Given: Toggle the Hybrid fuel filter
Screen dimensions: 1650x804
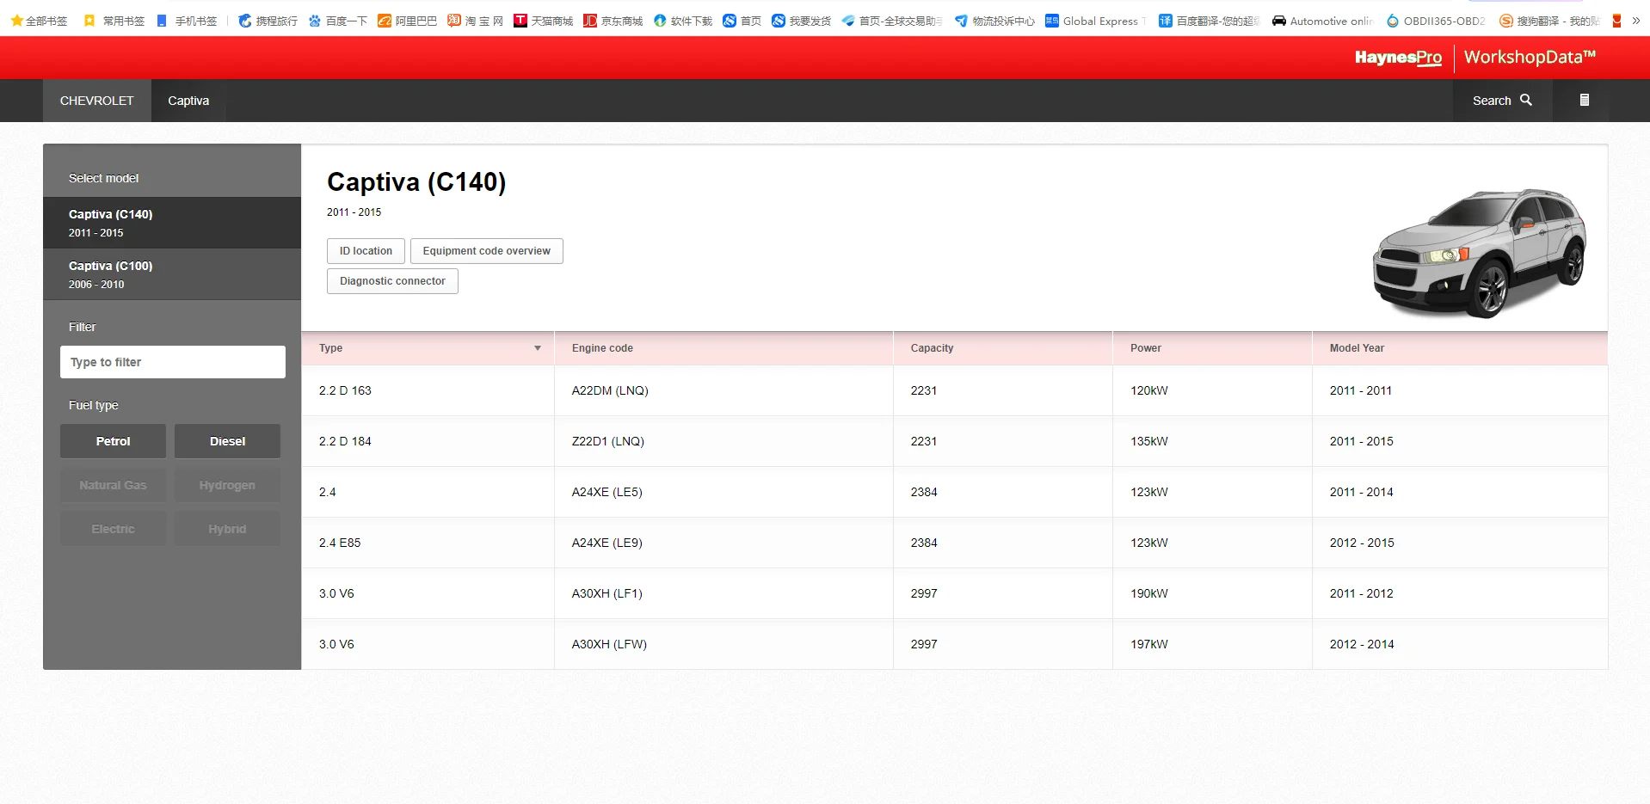Looking at the screenshot, I should 227,529.
